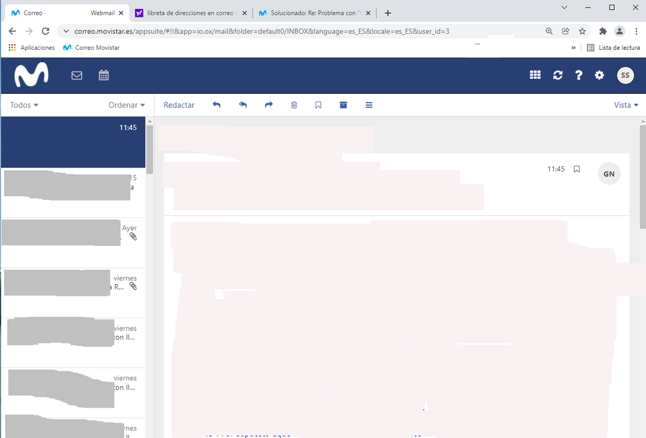Click the reply all icon
This screenshot has height=438, width=646.
click(x=242, y=105)
